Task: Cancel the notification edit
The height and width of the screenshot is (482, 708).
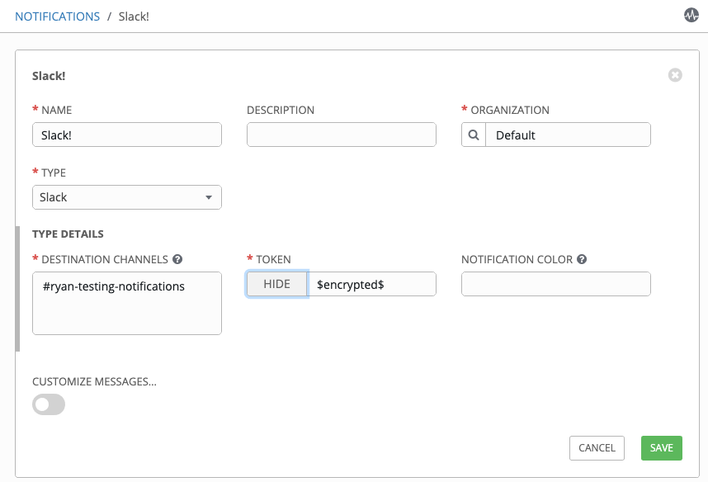Action: pyautogui.click(x=597, y=448)
